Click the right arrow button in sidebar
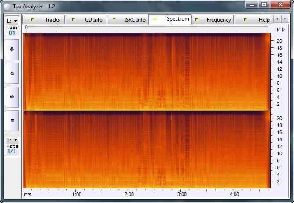Screen dimensions: 294x203 tap(12, 97)
